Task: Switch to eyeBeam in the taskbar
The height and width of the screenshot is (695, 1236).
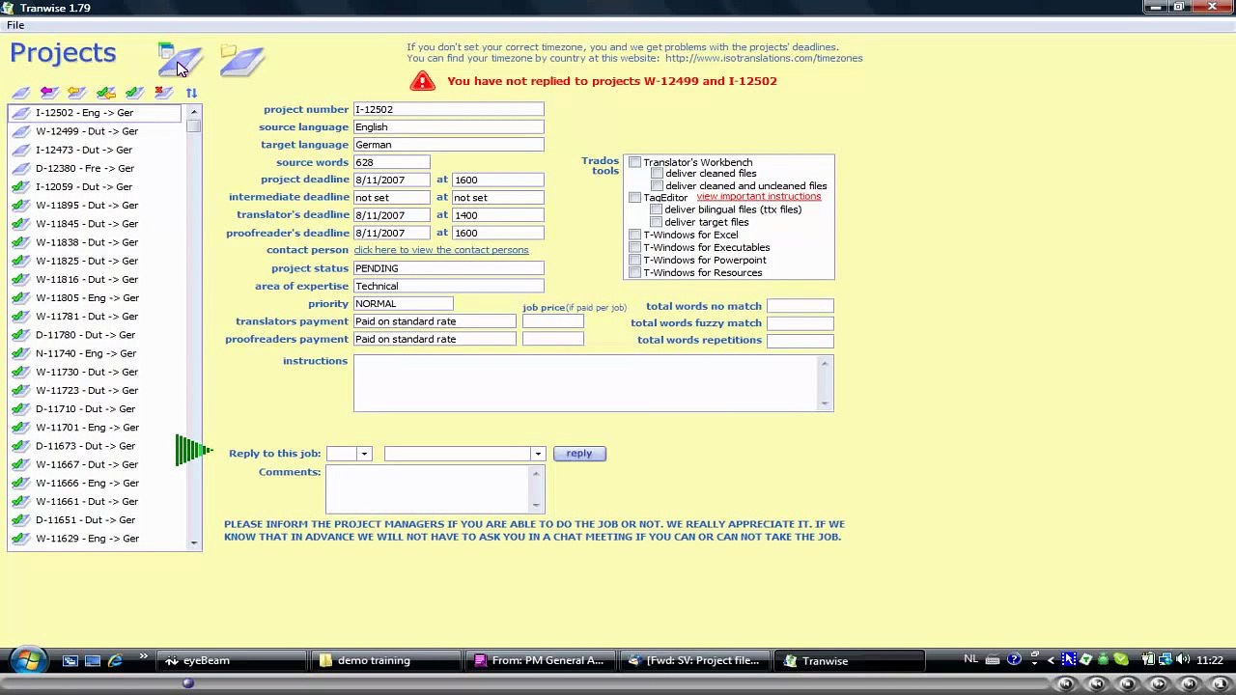Action: click(x=230, y=661)
